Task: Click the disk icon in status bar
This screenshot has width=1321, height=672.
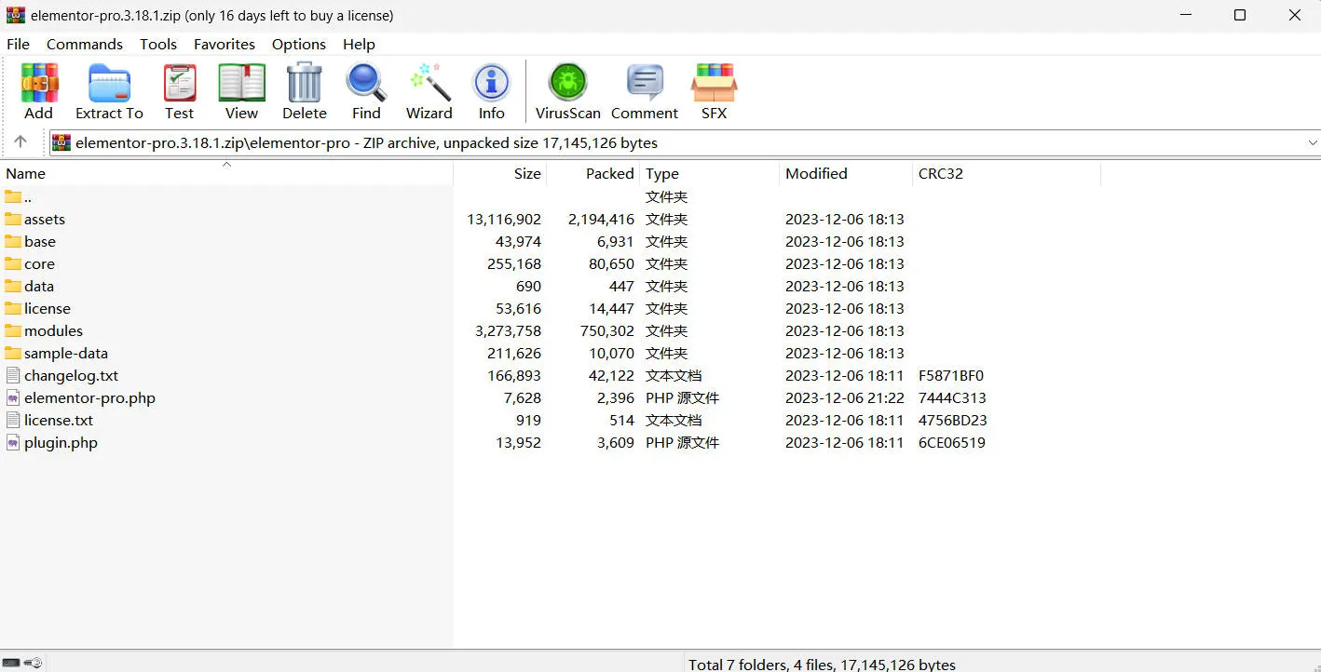Action: tap(11, 663)
